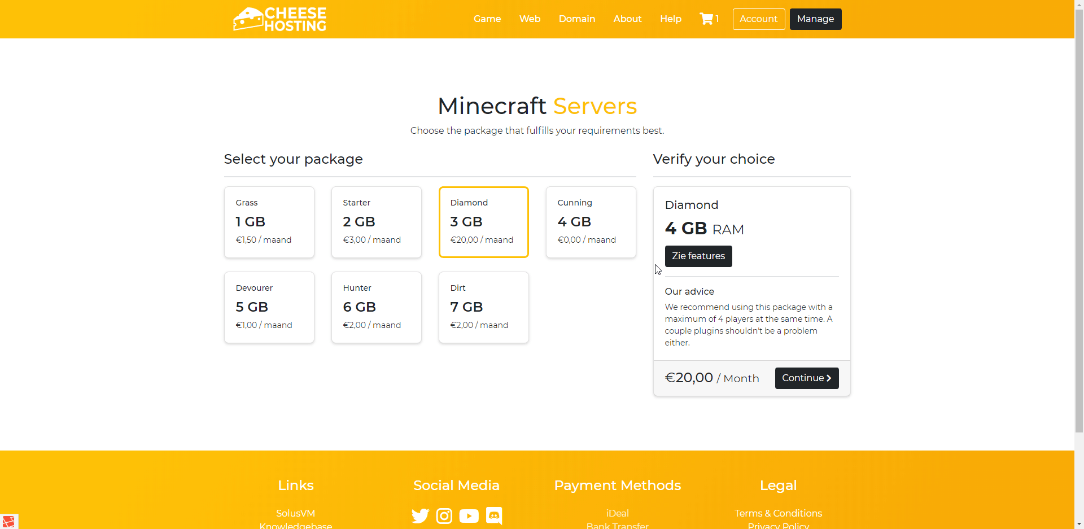Screen dimensions: 1084x529
Task: Click the Zie features button
Action: click(x=698, y=256)
